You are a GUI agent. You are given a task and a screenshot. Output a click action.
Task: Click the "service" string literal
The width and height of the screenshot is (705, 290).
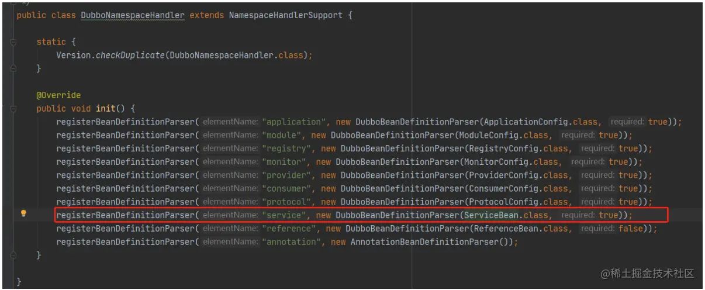click(285, 215)
